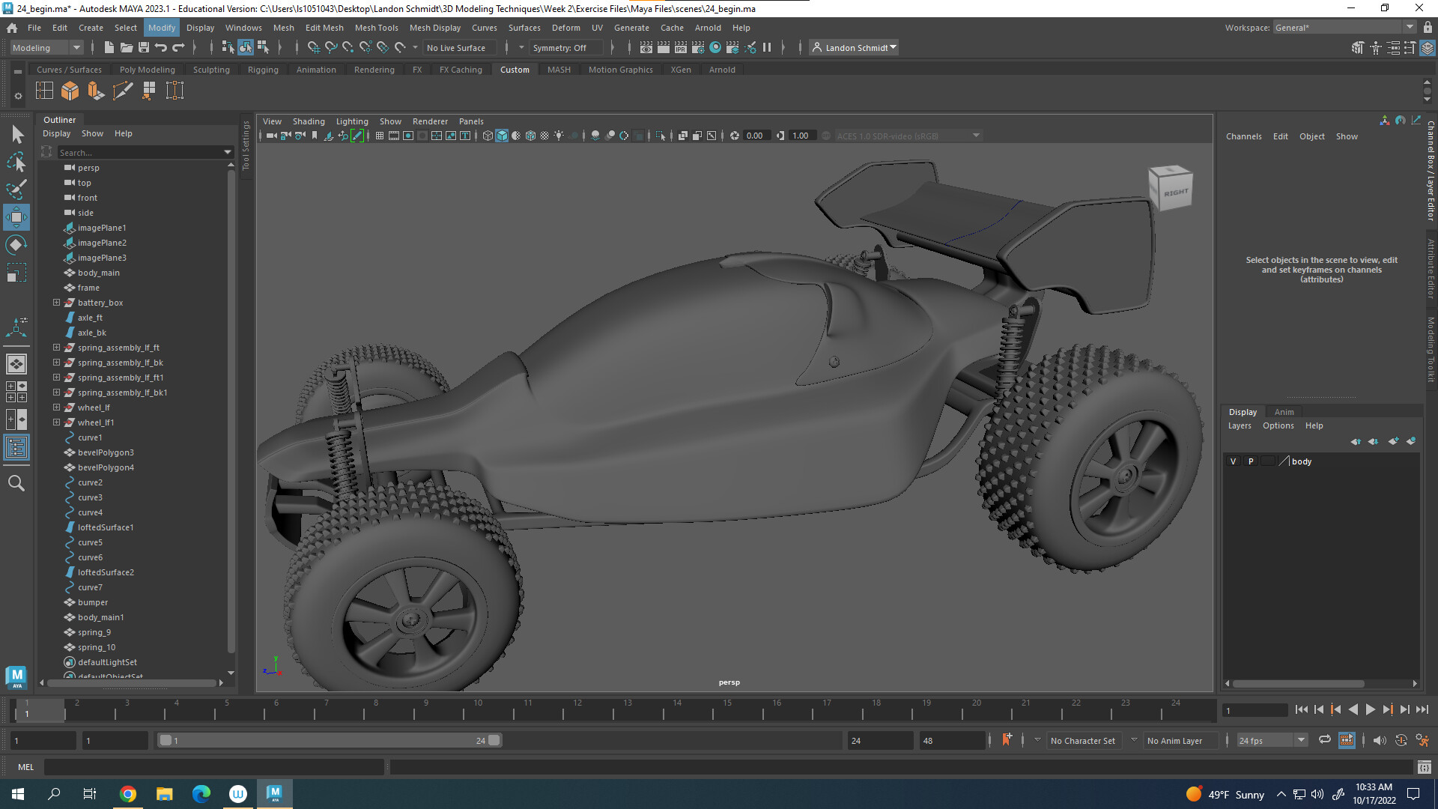Image resolution: width=1438 pixels, height=809 pixels.
Task: Toggle the grid display in the viewport
Action: coord(379,136)
